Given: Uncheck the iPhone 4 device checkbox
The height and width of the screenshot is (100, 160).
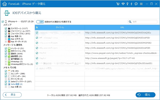Looking at the screenshot, I should (x=3, y=22).
